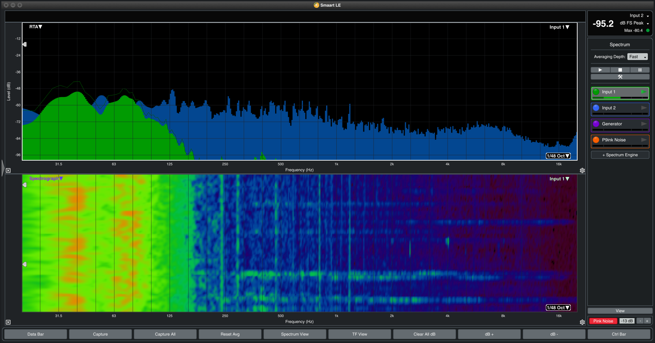Open the View bar
Screen dimensions: 655x343
point(620,311)
